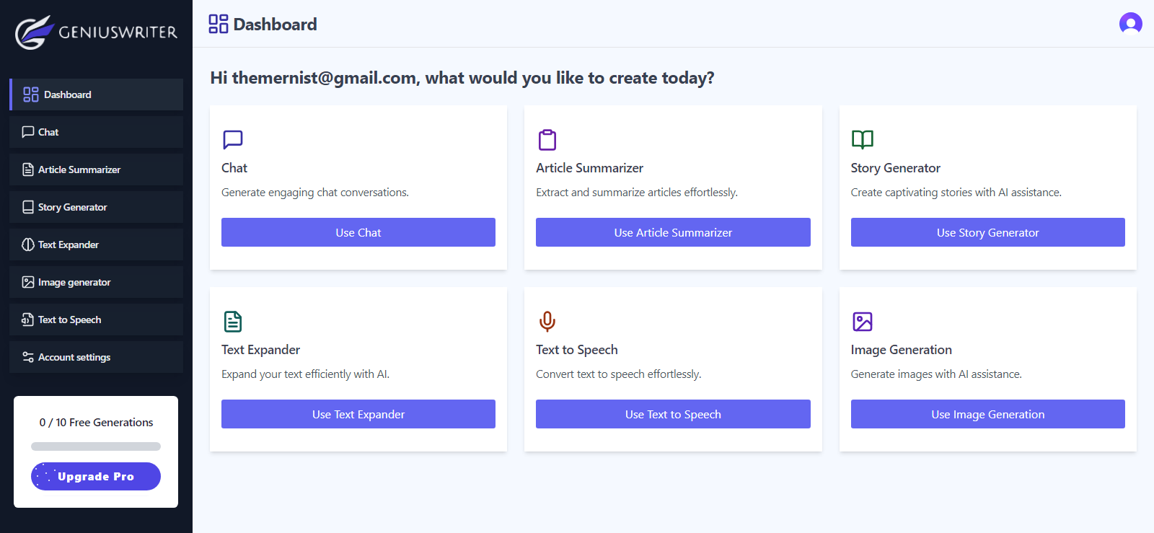Viewport: 1154px width, 533px height.
Task: Select the Story Generator sidebar icon
Action: pos(29,207)
